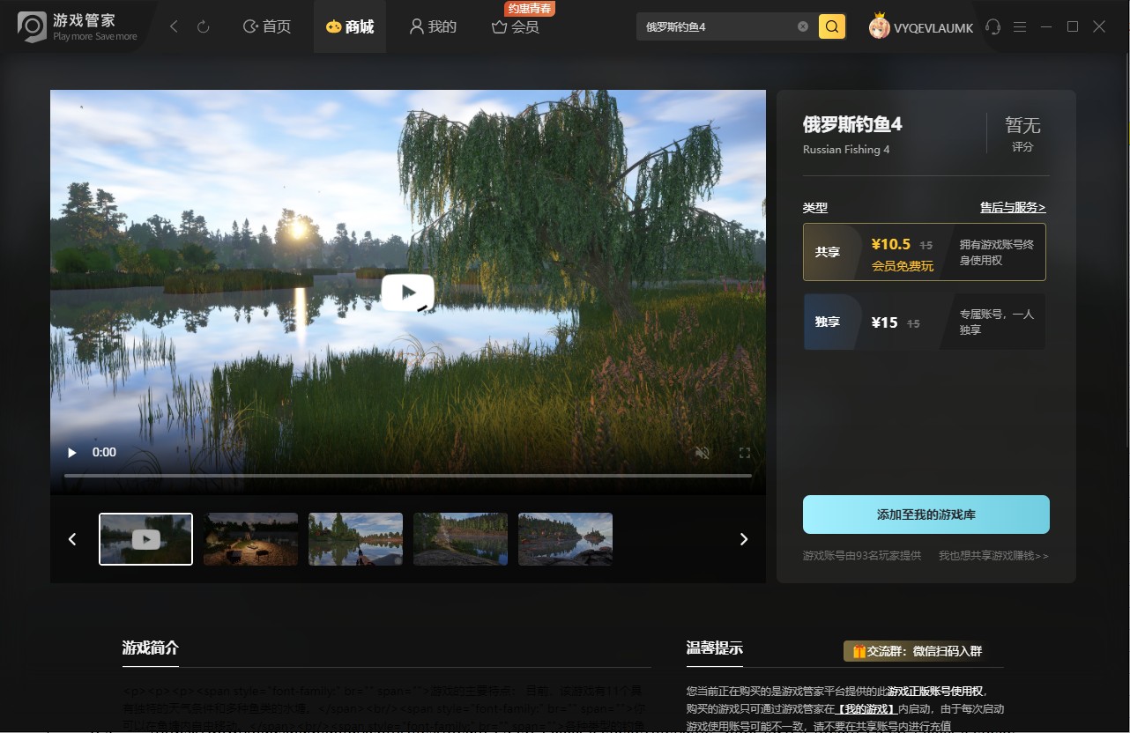Clear the search text with X icon
The width and height of the screenshot is (1130, 733).
[803, 26]
